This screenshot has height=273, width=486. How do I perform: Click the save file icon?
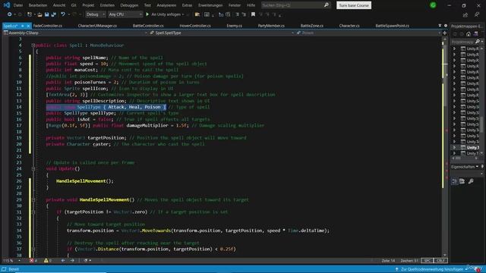[46, 14]
